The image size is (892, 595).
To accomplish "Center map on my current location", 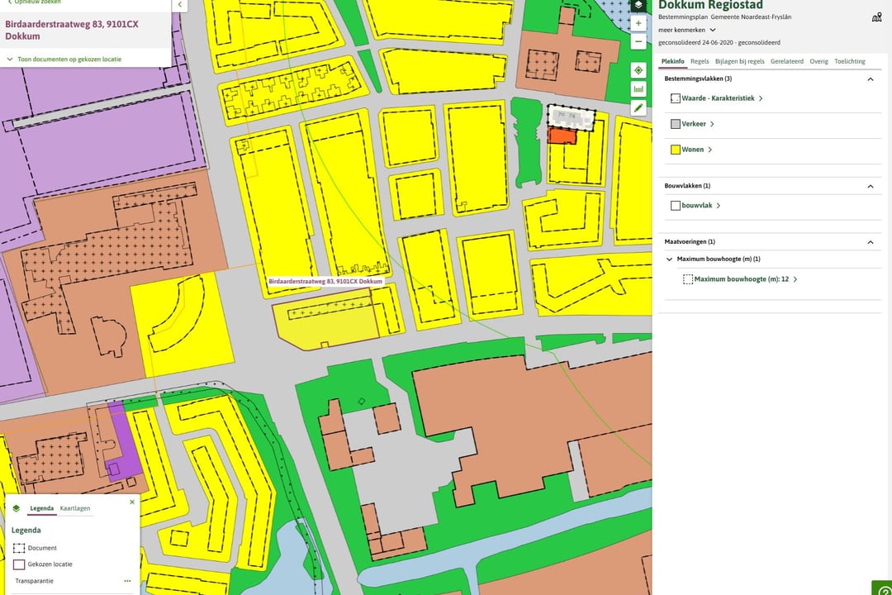I will 638,70.
